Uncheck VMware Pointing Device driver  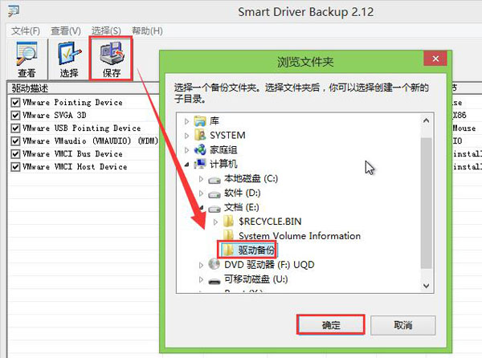15,102
